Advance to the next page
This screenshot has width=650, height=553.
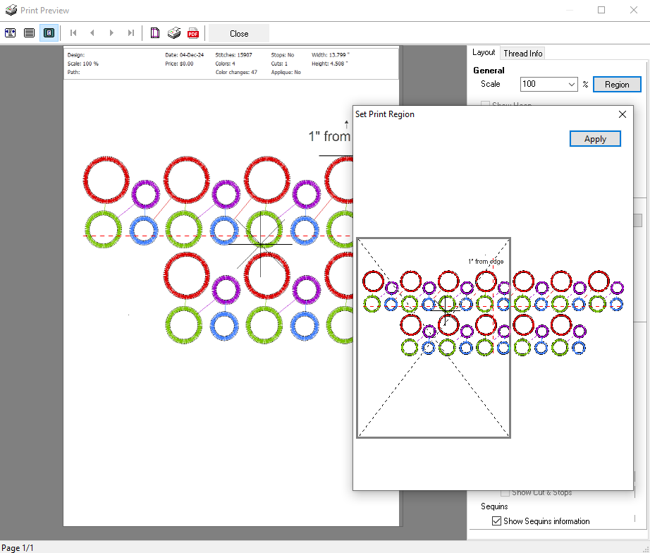click(111, 33)
